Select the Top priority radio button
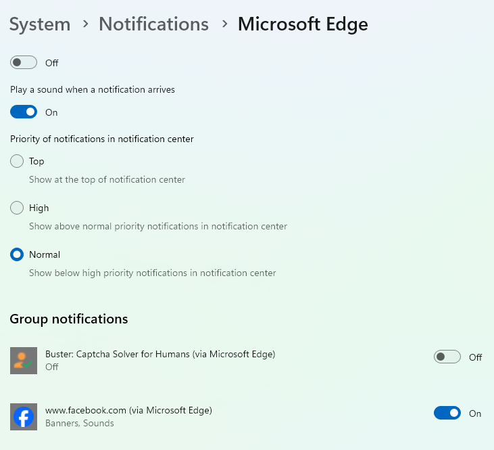This screenshot has width=494, height=450. [17, 161]
